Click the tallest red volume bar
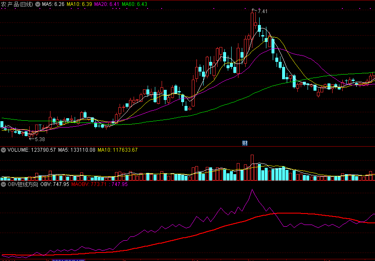 (252, 167)
